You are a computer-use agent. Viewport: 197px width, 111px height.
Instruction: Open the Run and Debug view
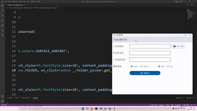pos(2,20)
